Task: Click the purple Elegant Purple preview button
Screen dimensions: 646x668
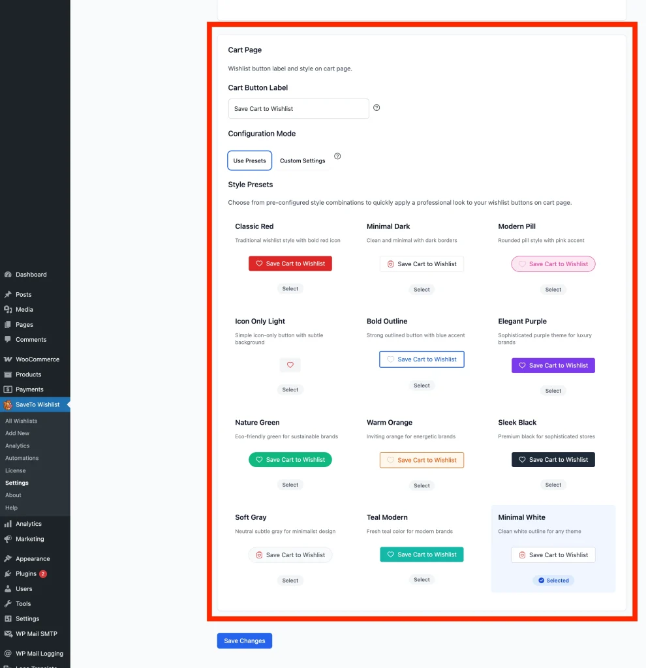Action: coord(553,365)
